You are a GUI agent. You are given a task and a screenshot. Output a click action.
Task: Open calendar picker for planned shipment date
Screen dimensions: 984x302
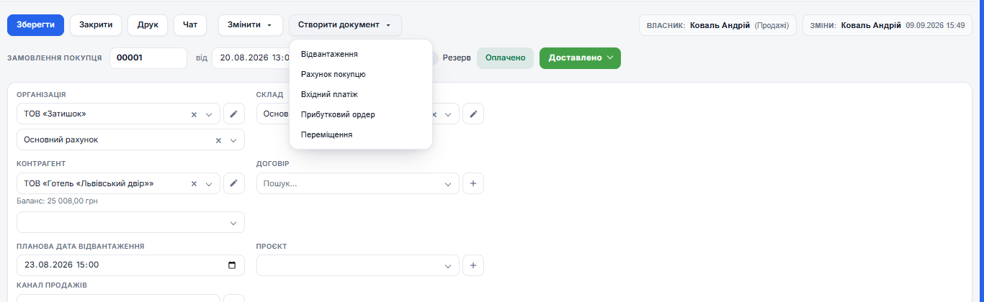tap(232, 265)
